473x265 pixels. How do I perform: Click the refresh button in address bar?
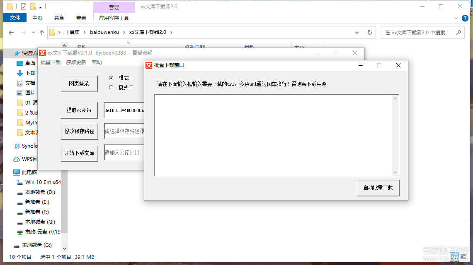(x=369, y=33)
